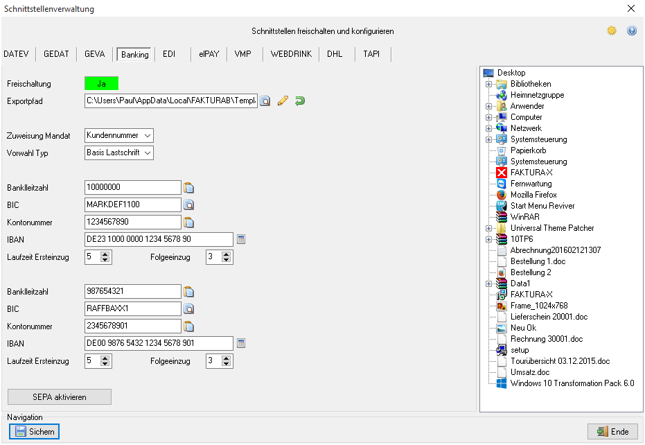Switch to the elPAY tab
The width and height of the screenshot is (645, 445).
(x=209, y=54)
